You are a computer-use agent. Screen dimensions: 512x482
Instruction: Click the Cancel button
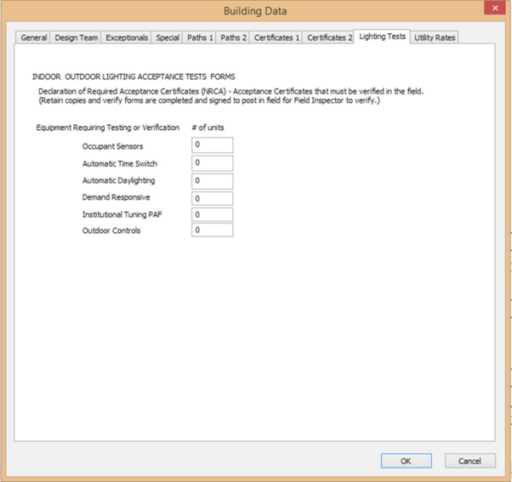(x=469, y=461)
